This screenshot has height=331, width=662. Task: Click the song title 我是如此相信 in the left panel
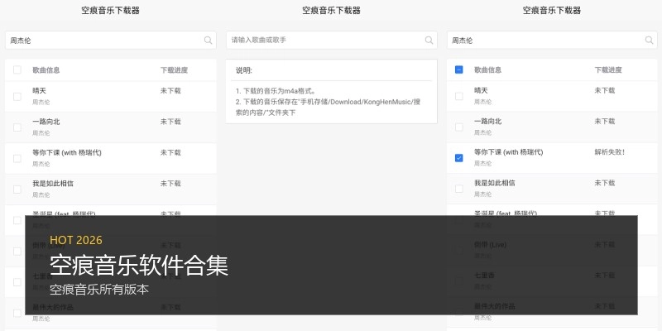(53, 183)
